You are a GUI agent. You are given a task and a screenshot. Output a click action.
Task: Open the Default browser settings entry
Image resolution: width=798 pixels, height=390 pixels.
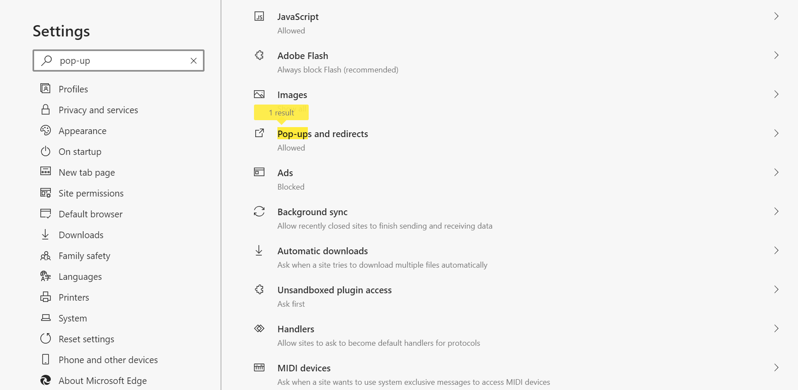click(90, 213)
